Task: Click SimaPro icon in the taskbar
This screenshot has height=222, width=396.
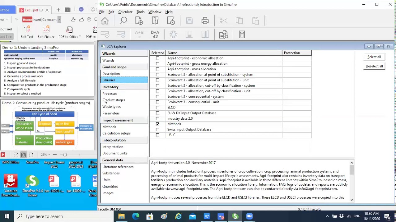Action: (x=235, y=216)
